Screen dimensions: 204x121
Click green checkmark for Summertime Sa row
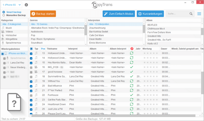(x=132, y=76)
